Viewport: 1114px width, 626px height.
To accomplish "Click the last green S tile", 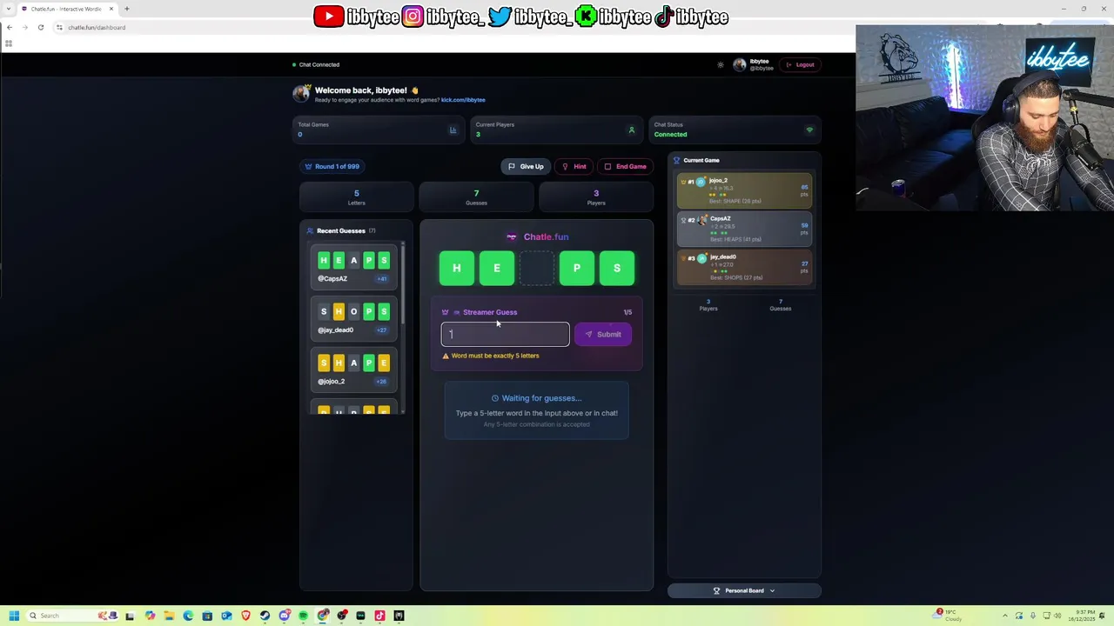I will 617,269.
